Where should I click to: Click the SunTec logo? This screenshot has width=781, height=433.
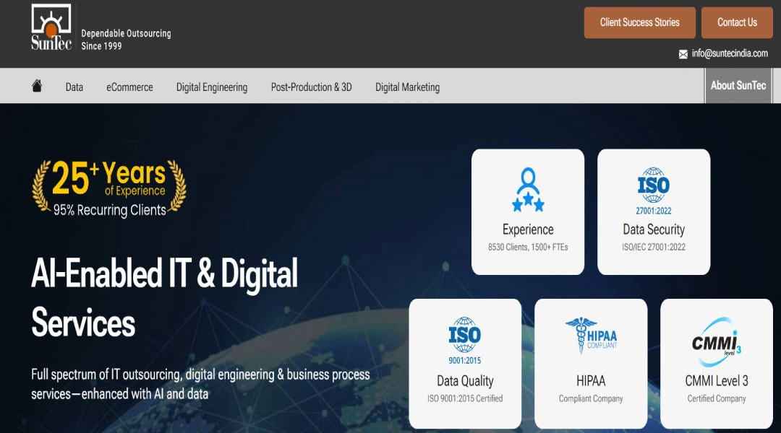click(51, 27)
